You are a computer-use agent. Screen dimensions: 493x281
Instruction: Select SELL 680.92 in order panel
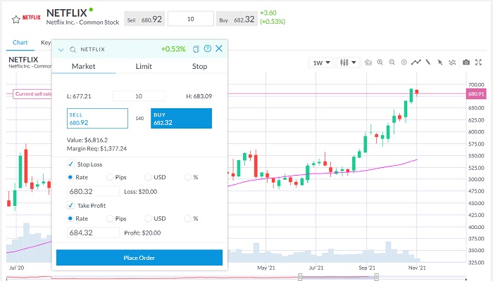tap(97, 119)
